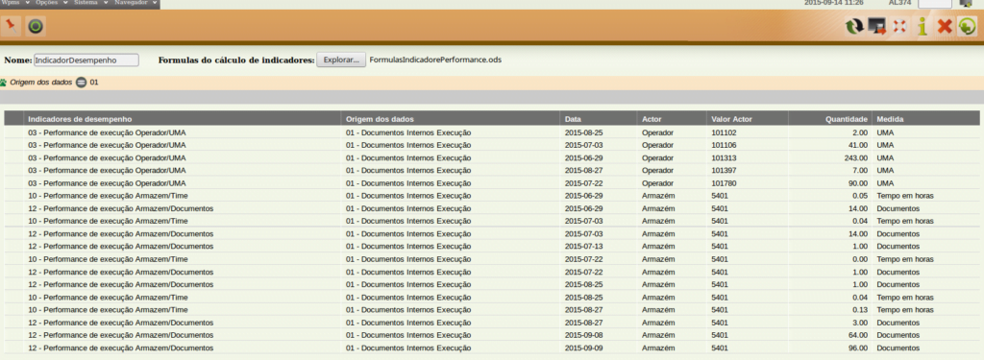
Task: Click quantity cell 90.00
Action: pos(858,183)
